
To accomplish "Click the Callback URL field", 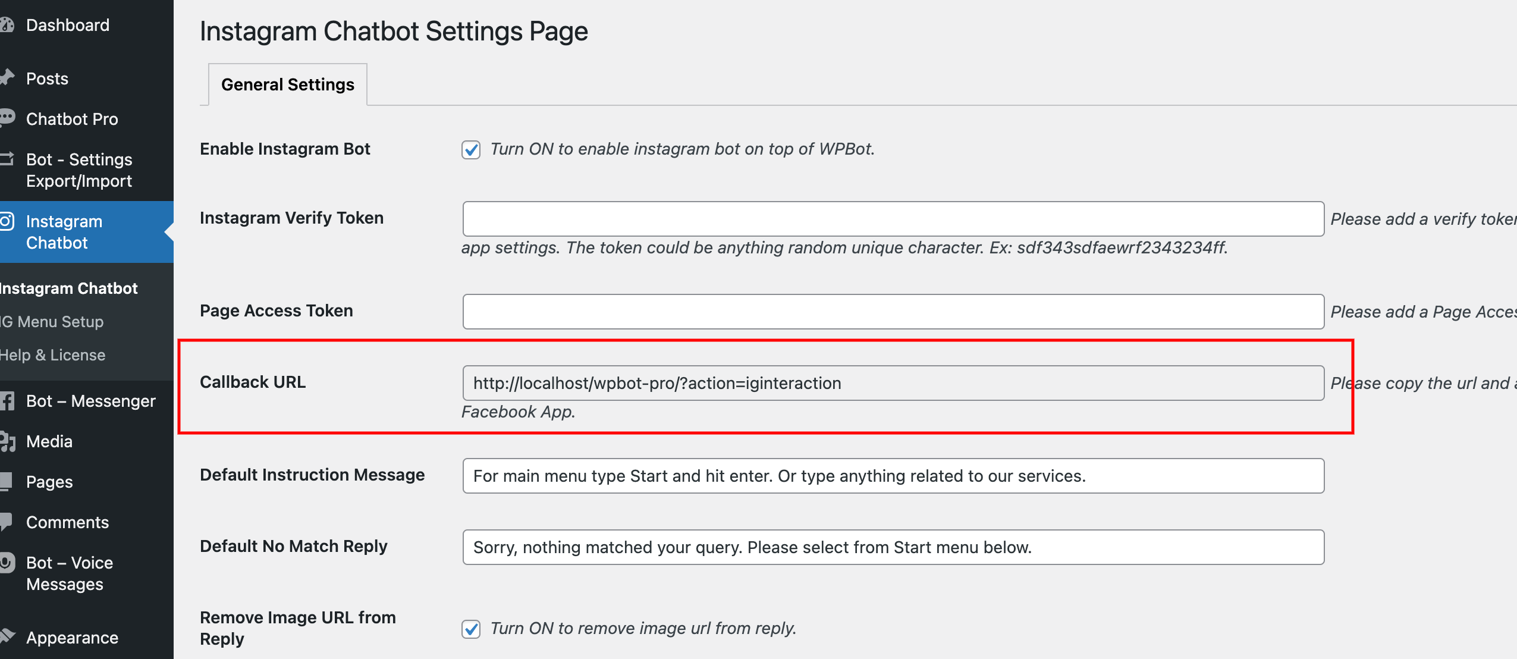I will coord(893,383).
